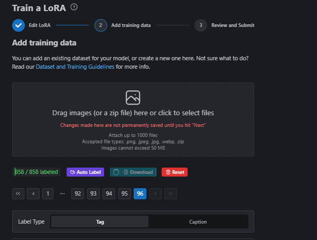Screen dimensions: 317x240
Task: Click the pagination ellipsis
Action: click(x=62, y=193)
